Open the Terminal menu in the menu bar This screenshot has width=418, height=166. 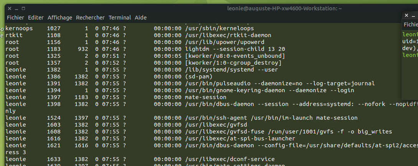[119, 18]
